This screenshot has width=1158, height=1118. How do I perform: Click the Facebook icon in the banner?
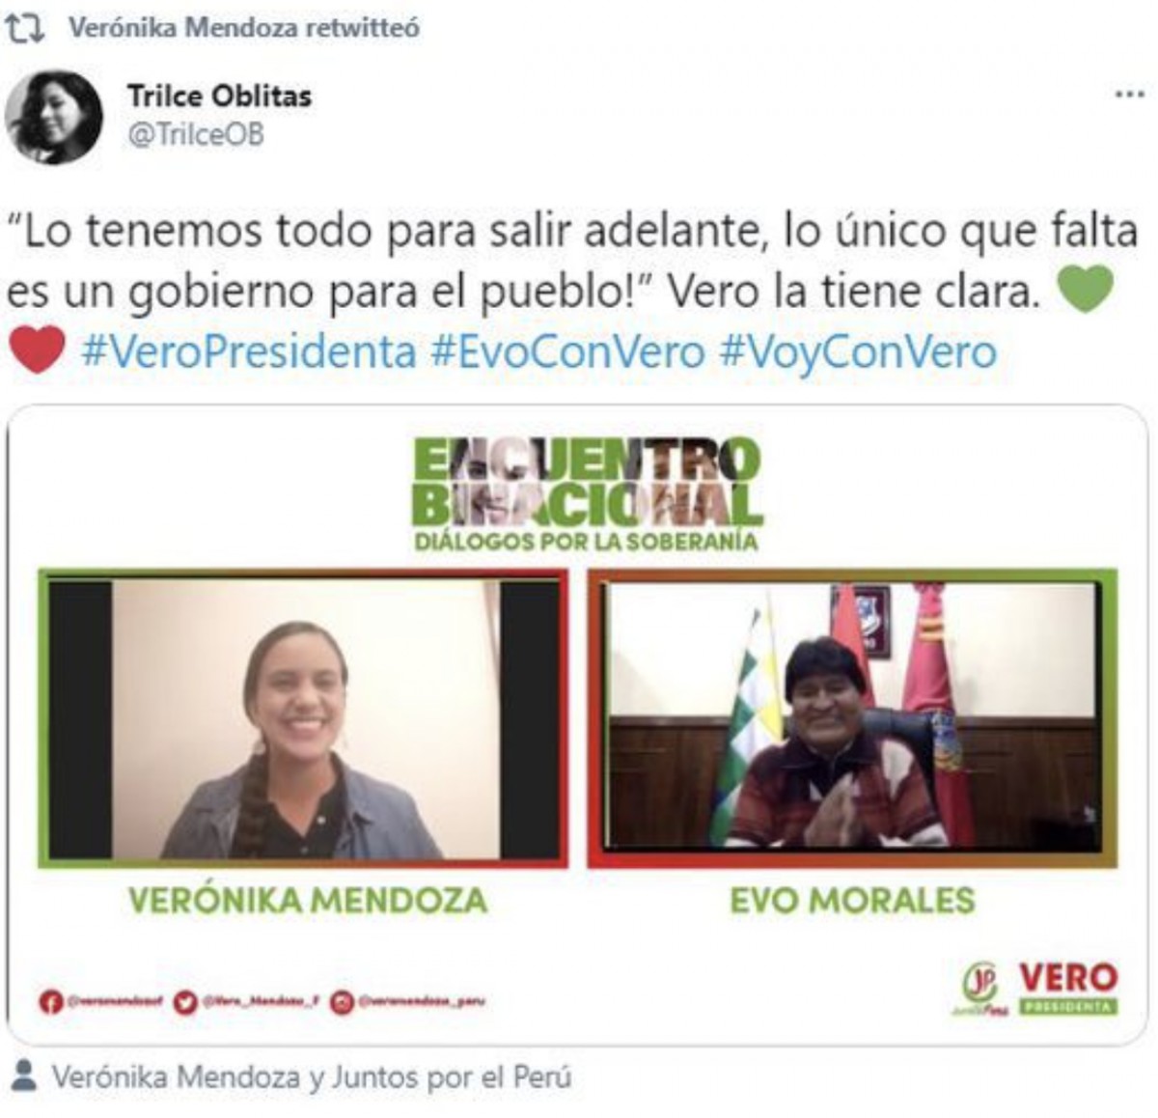(x=51, y=1002)
